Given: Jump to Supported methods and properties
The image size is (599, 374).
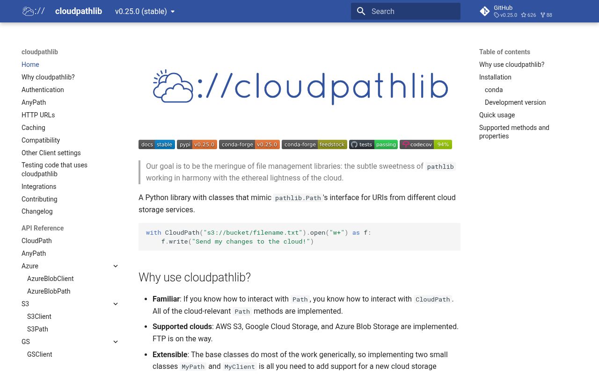Looking at the screenshot, I should [x=514, y=132].
